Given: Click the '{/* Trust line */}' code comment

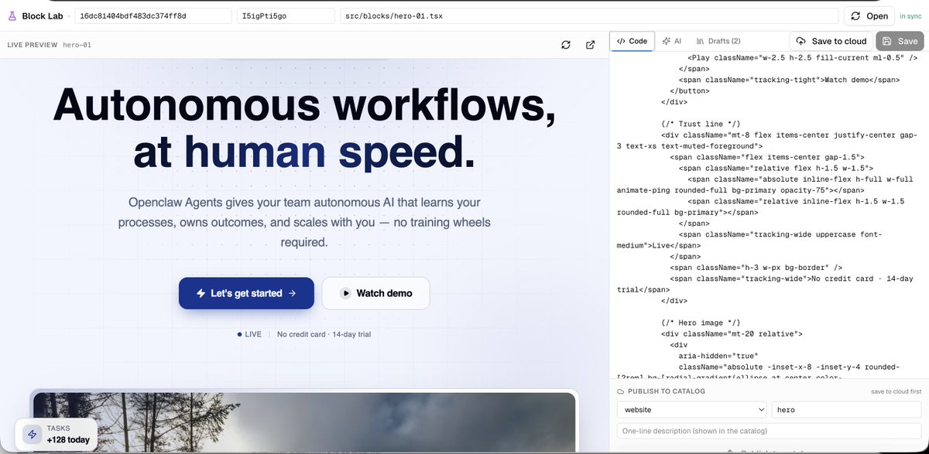Looking at the screenshot, I should coord(702,124).
